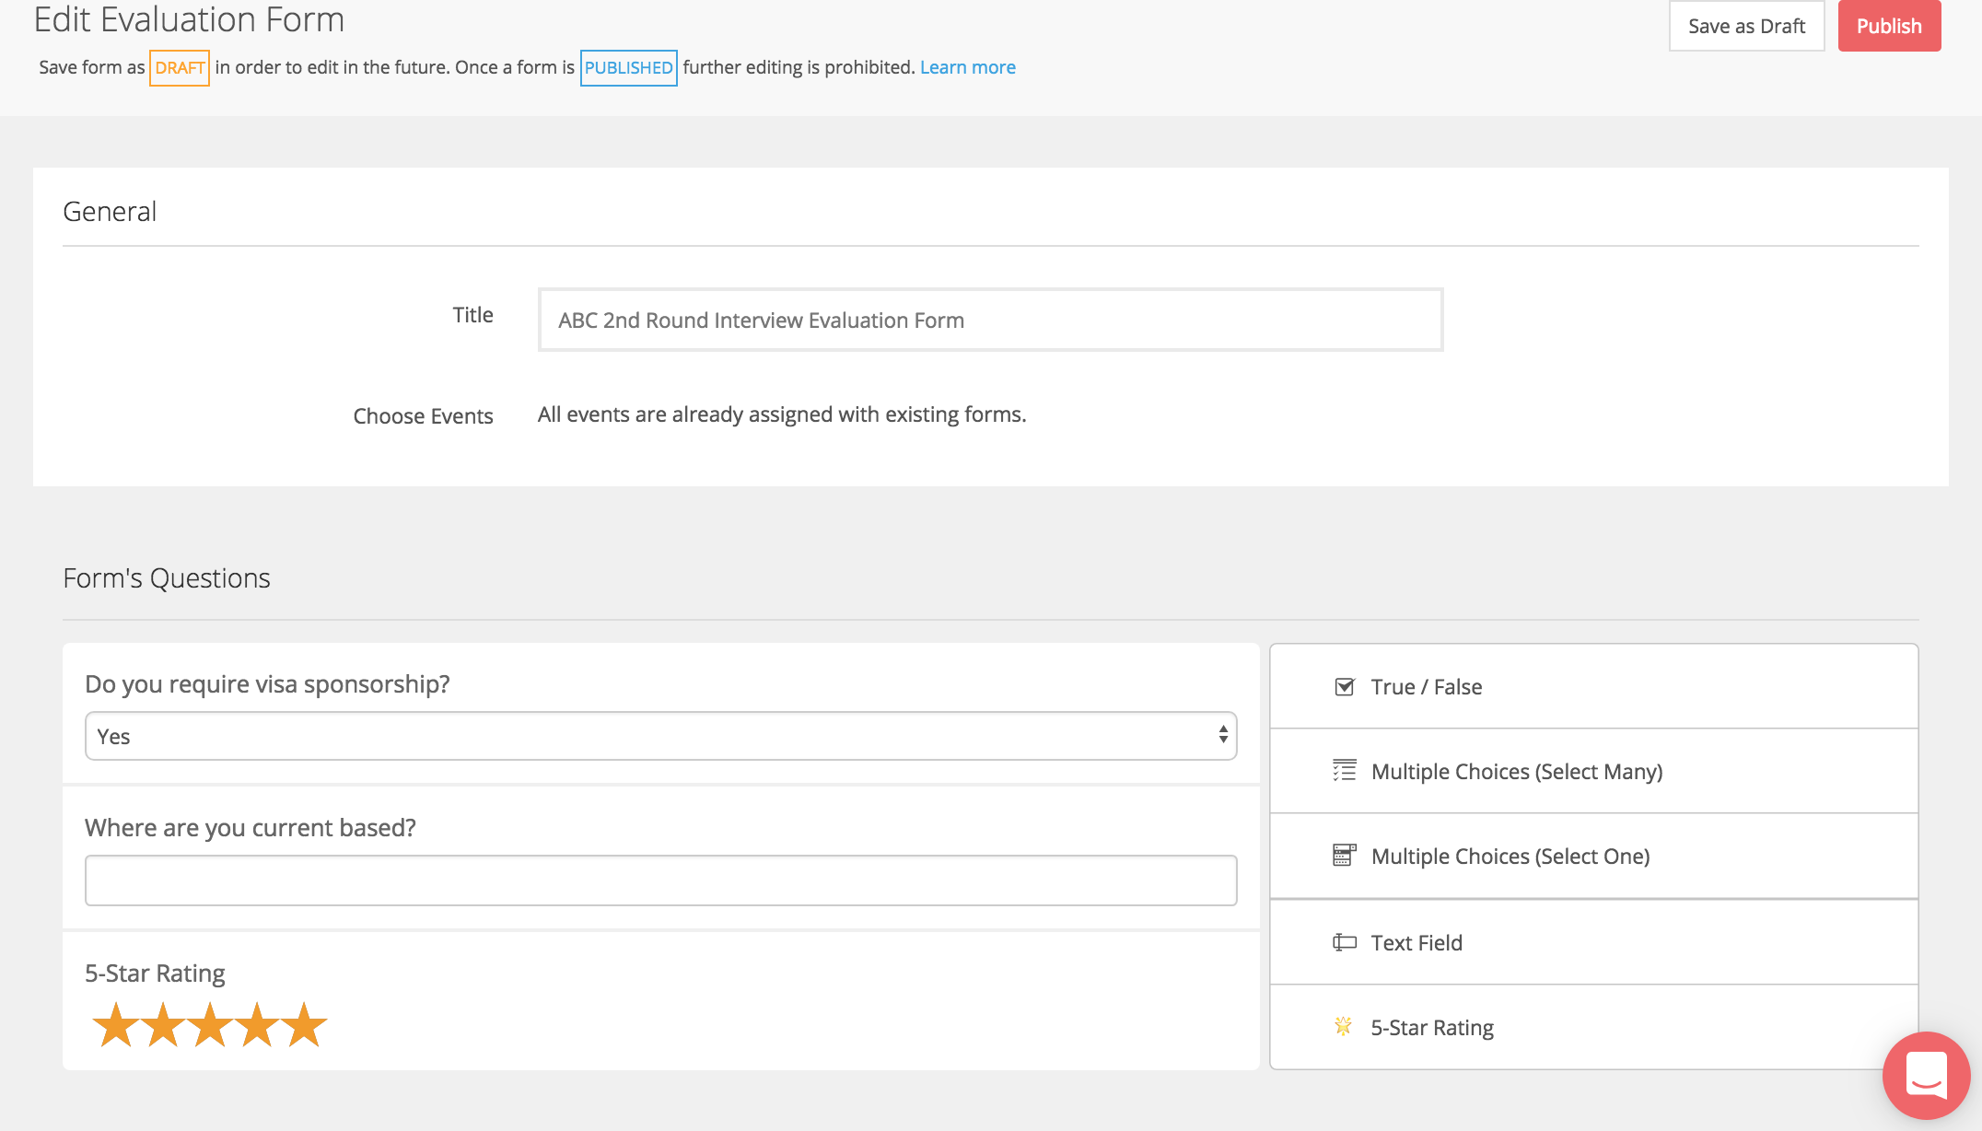
Task: Click the form Title input field
Action: 990,320
